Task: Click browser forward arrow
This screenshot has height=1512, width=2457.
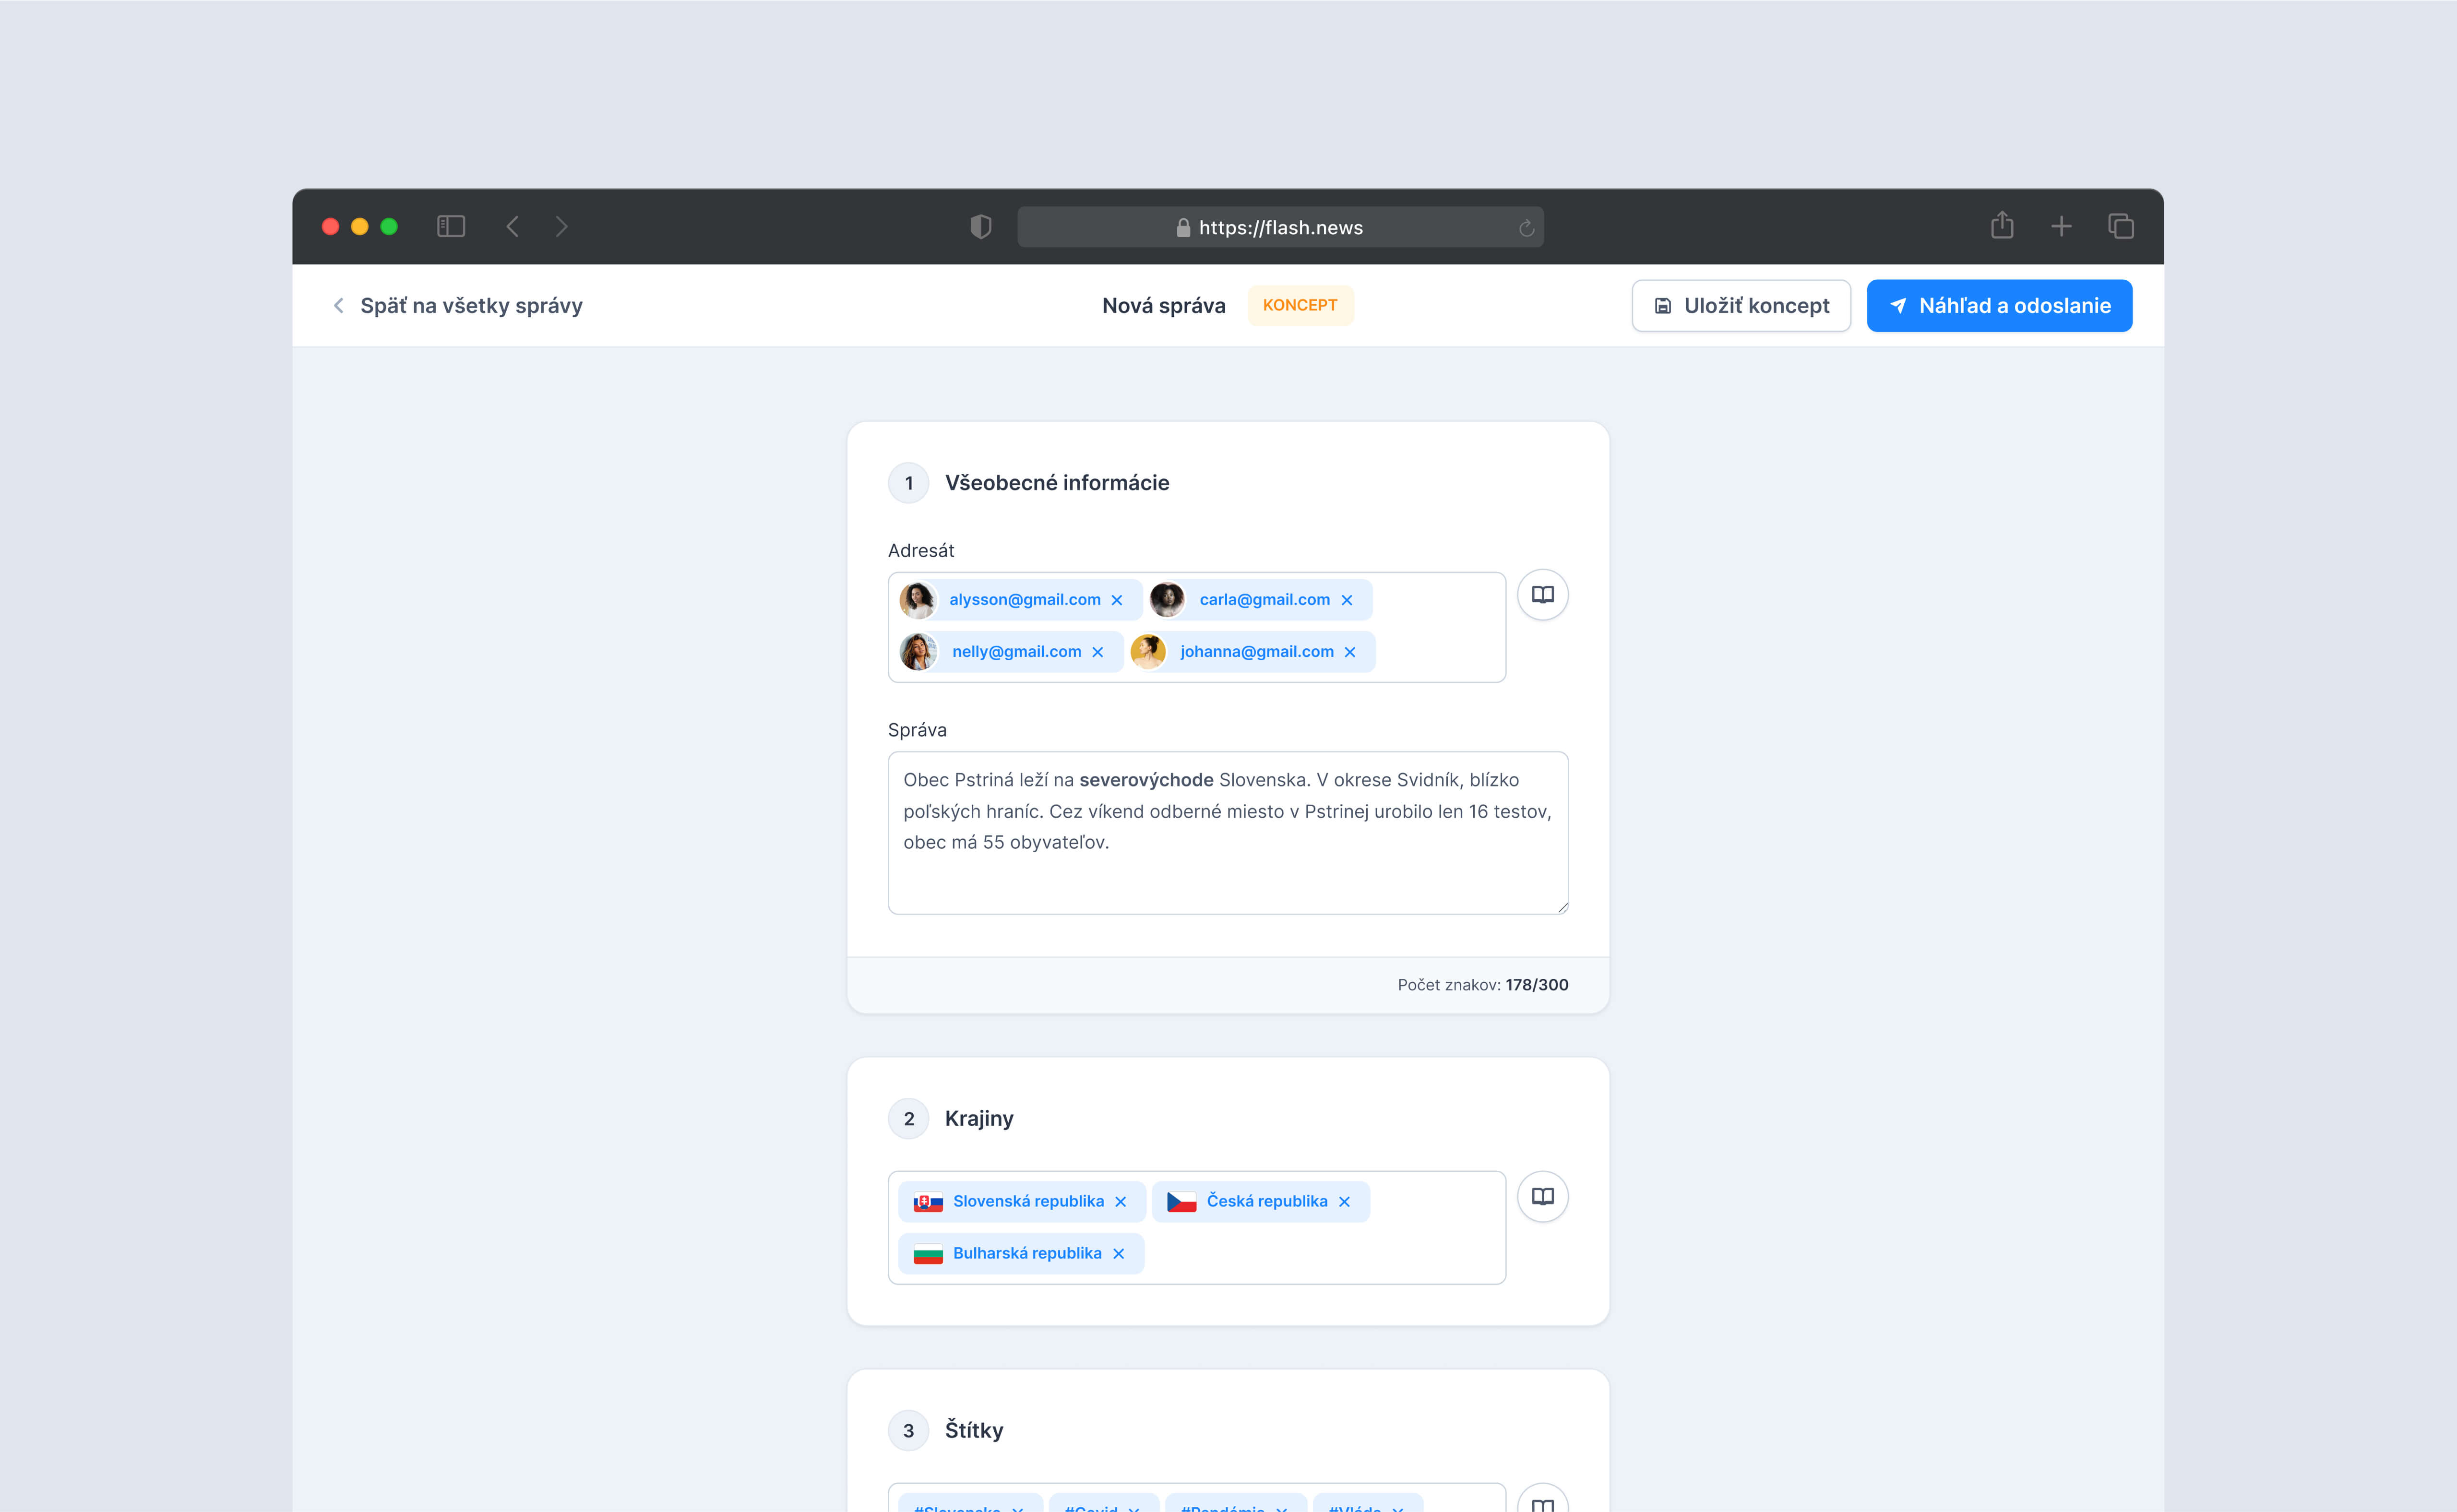Action: tap(562, 227)
